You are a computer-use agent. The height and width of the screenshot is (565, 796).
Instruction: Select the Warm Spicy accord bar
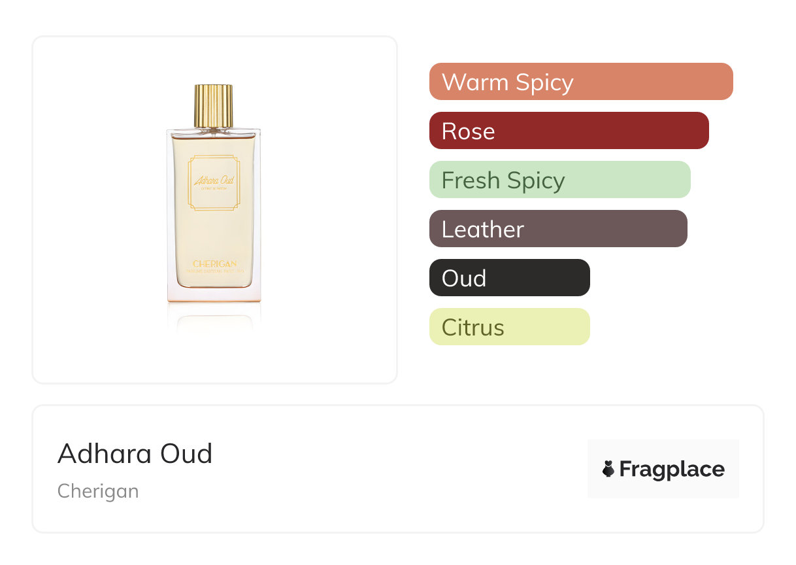(x=581, y=82)
